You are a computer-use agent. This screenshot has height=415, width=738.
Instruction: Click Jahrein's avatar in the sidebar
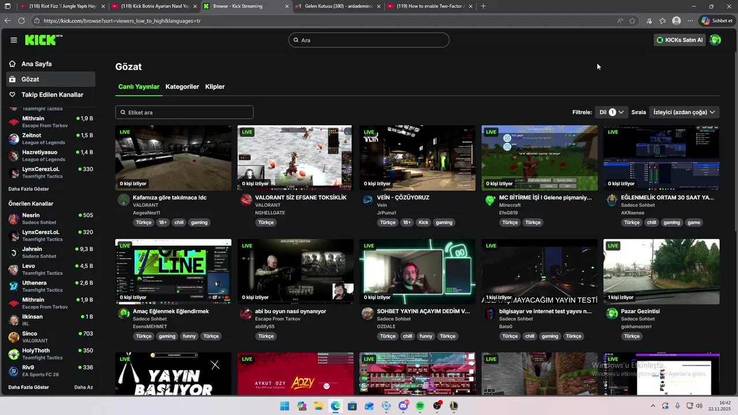pyautogui.click(x=14, y=252)
